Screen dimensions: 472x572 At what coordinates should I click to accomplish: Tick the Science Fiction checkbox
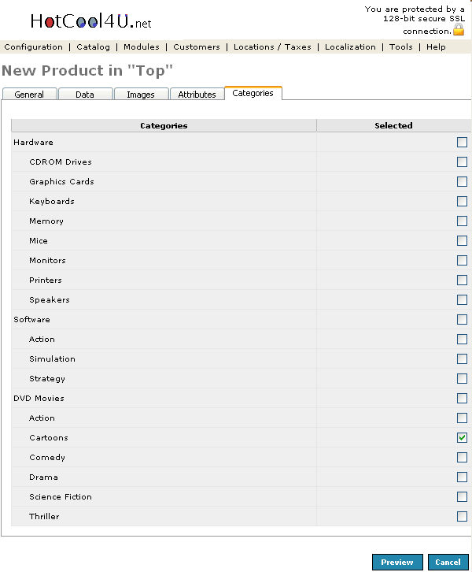coord(462,497)
